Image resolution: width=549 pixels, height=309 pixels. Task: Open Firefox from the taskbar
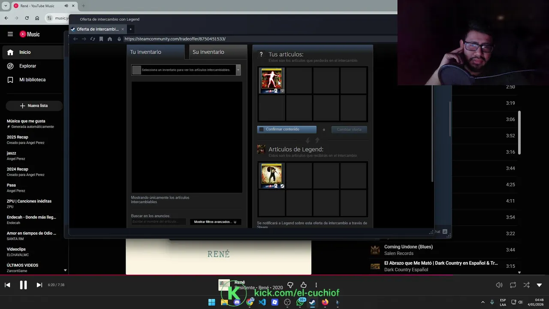tap(325, 302)
